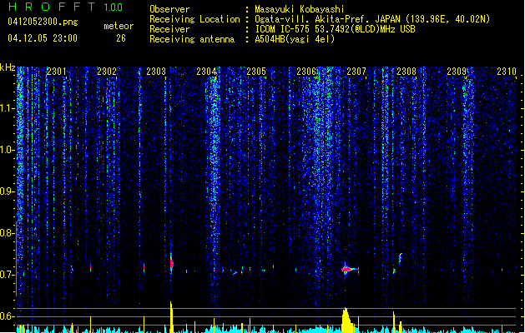Click the 1.1 kHz axis label
Viewport: 525px width, 333px height.
click(8, 108)
